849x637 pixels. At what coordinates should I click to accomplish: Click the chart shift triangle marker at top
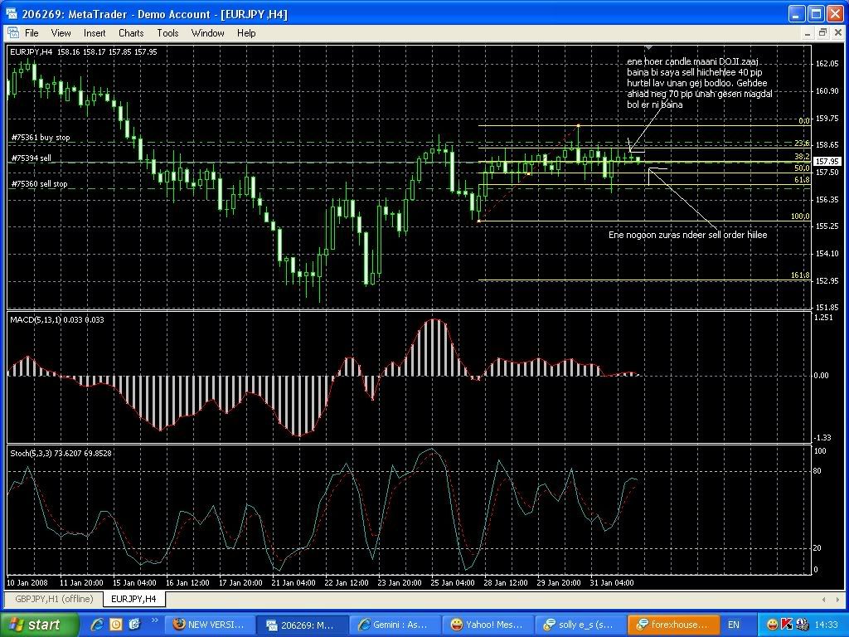[648, 49]
